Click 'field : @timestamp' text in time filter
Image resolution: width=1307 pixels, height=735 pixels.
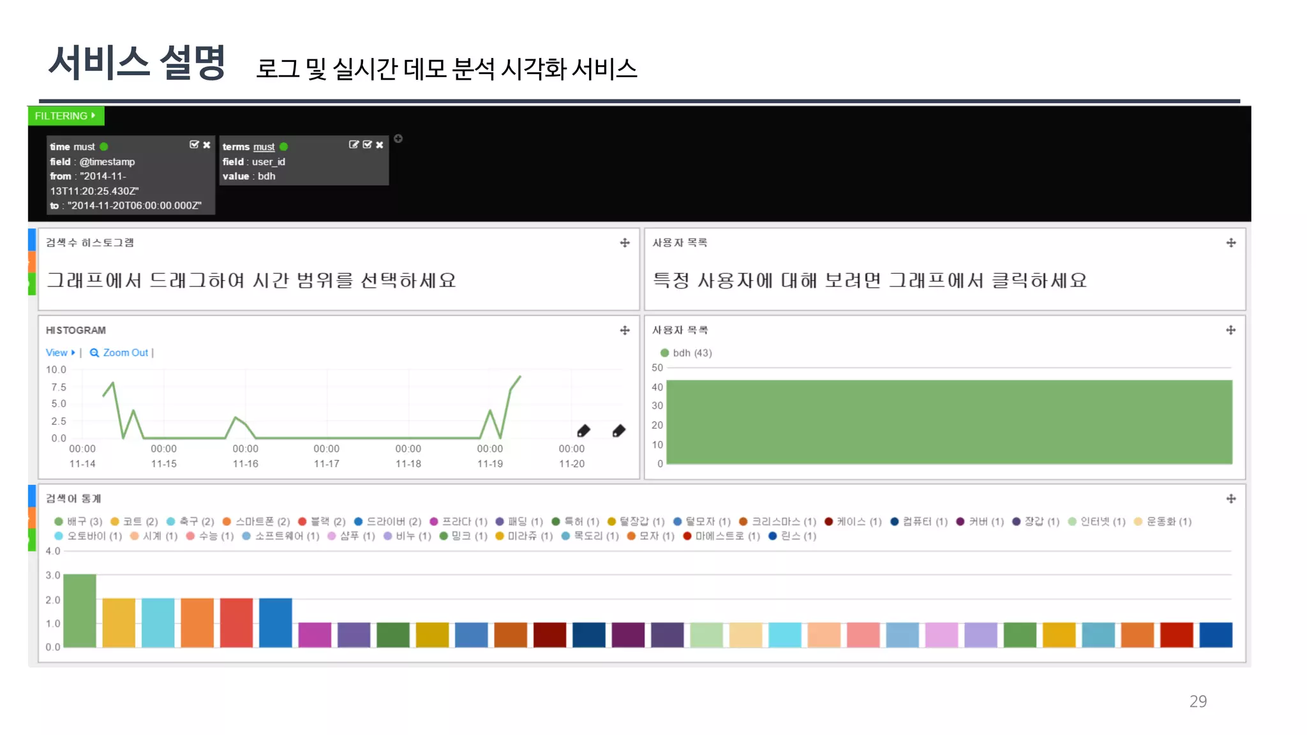[93, 161]
